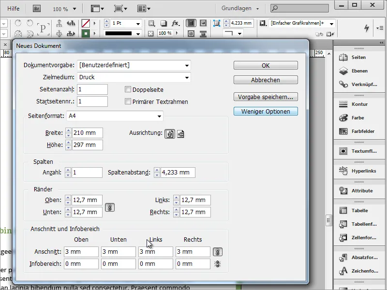Open the Attribute panel
Screen dimensions: 387x290
click(x=359, y=191)
